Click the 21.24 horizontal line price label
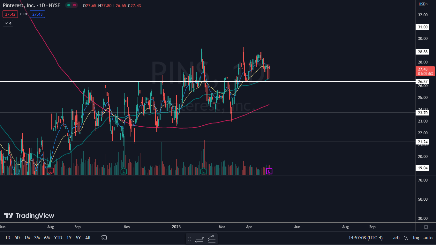This screenshot has width=436, height=245. [x=423, y=142]
